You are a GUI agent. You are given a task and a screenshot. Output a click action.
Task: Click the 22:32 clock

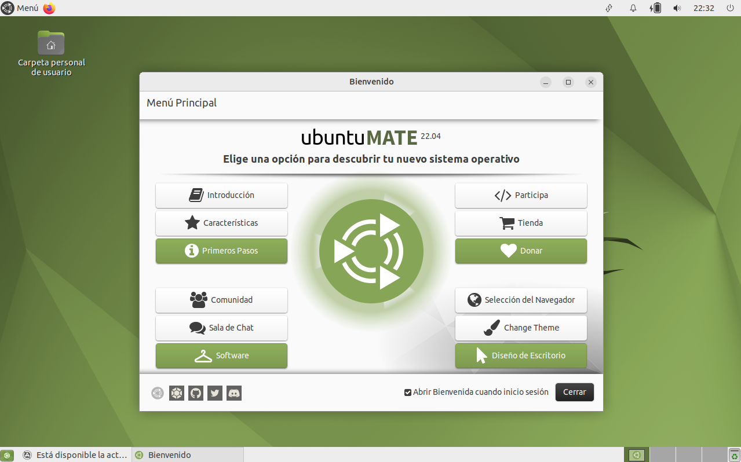(704, 8)
